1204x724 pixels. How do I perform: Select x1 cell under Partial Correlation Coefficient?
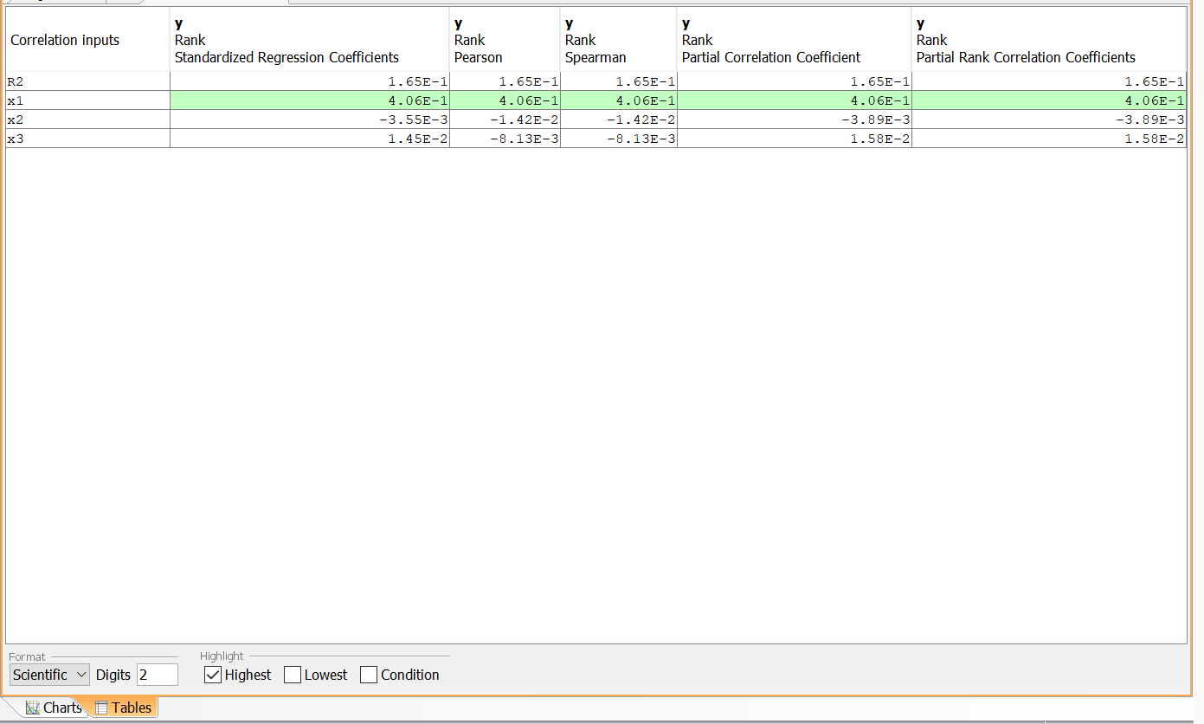pos(795,100)
